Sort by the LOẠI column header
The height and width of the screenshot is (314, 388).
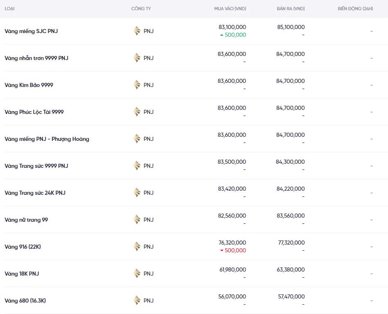9,9
